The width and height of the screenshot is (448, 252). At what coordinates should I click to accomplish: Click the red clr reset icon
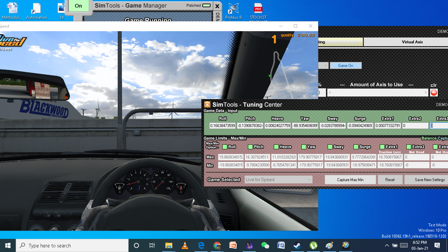tap(434, 93)
